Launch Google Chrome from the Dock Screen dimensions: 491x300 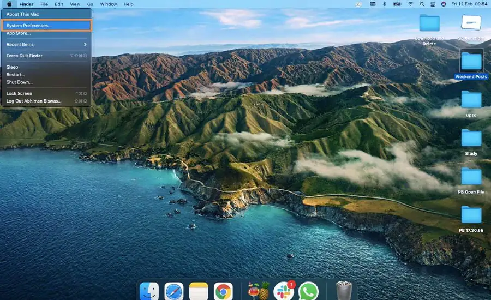[223, 291]
